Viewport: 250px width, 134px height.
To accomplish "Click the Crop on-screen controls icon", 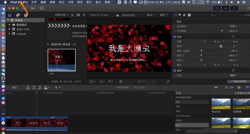I will [x=233, y=71].
